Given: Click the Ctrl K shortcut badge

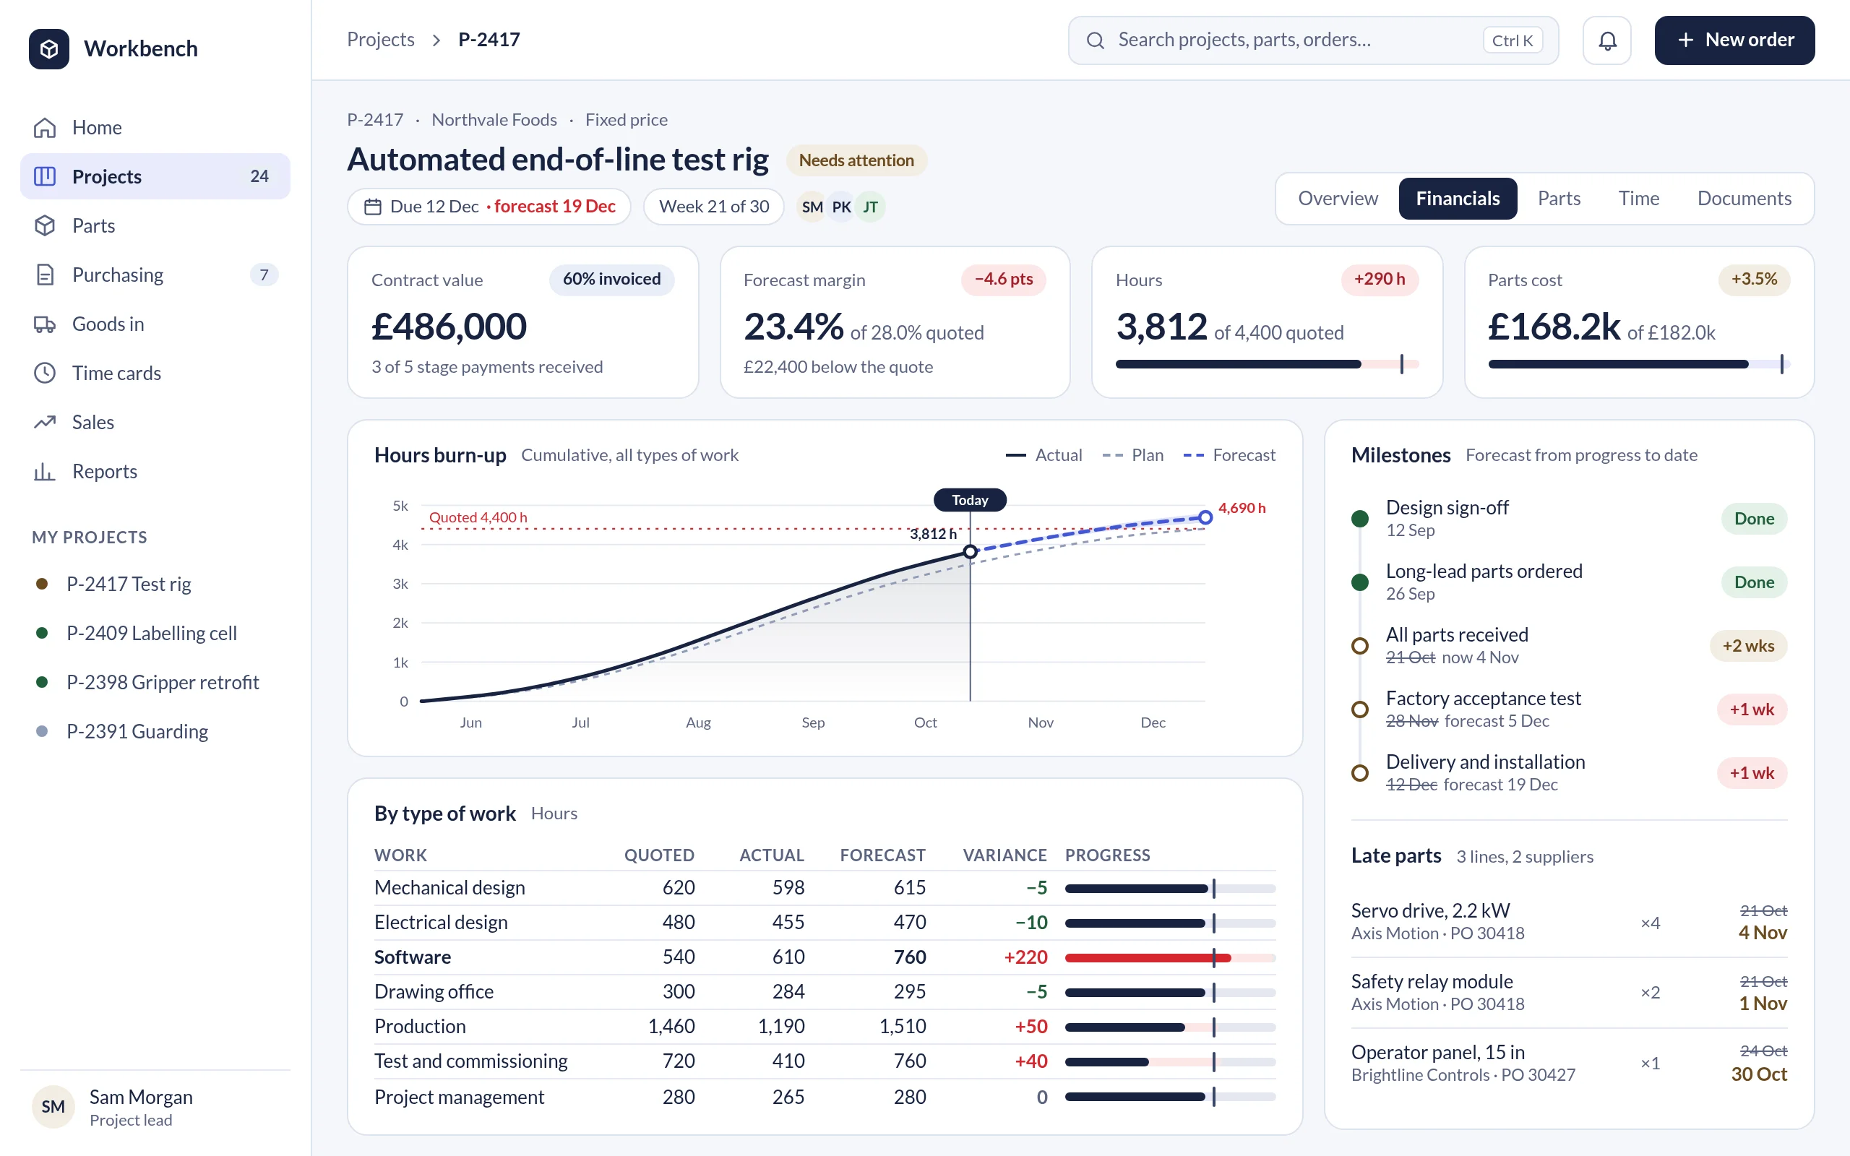Looking at the screenshot, I should coord(1512,40).
